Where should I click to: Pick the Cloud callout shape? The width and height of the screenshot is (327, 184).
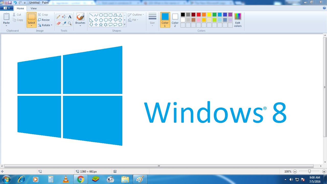[x=120, y=25]
